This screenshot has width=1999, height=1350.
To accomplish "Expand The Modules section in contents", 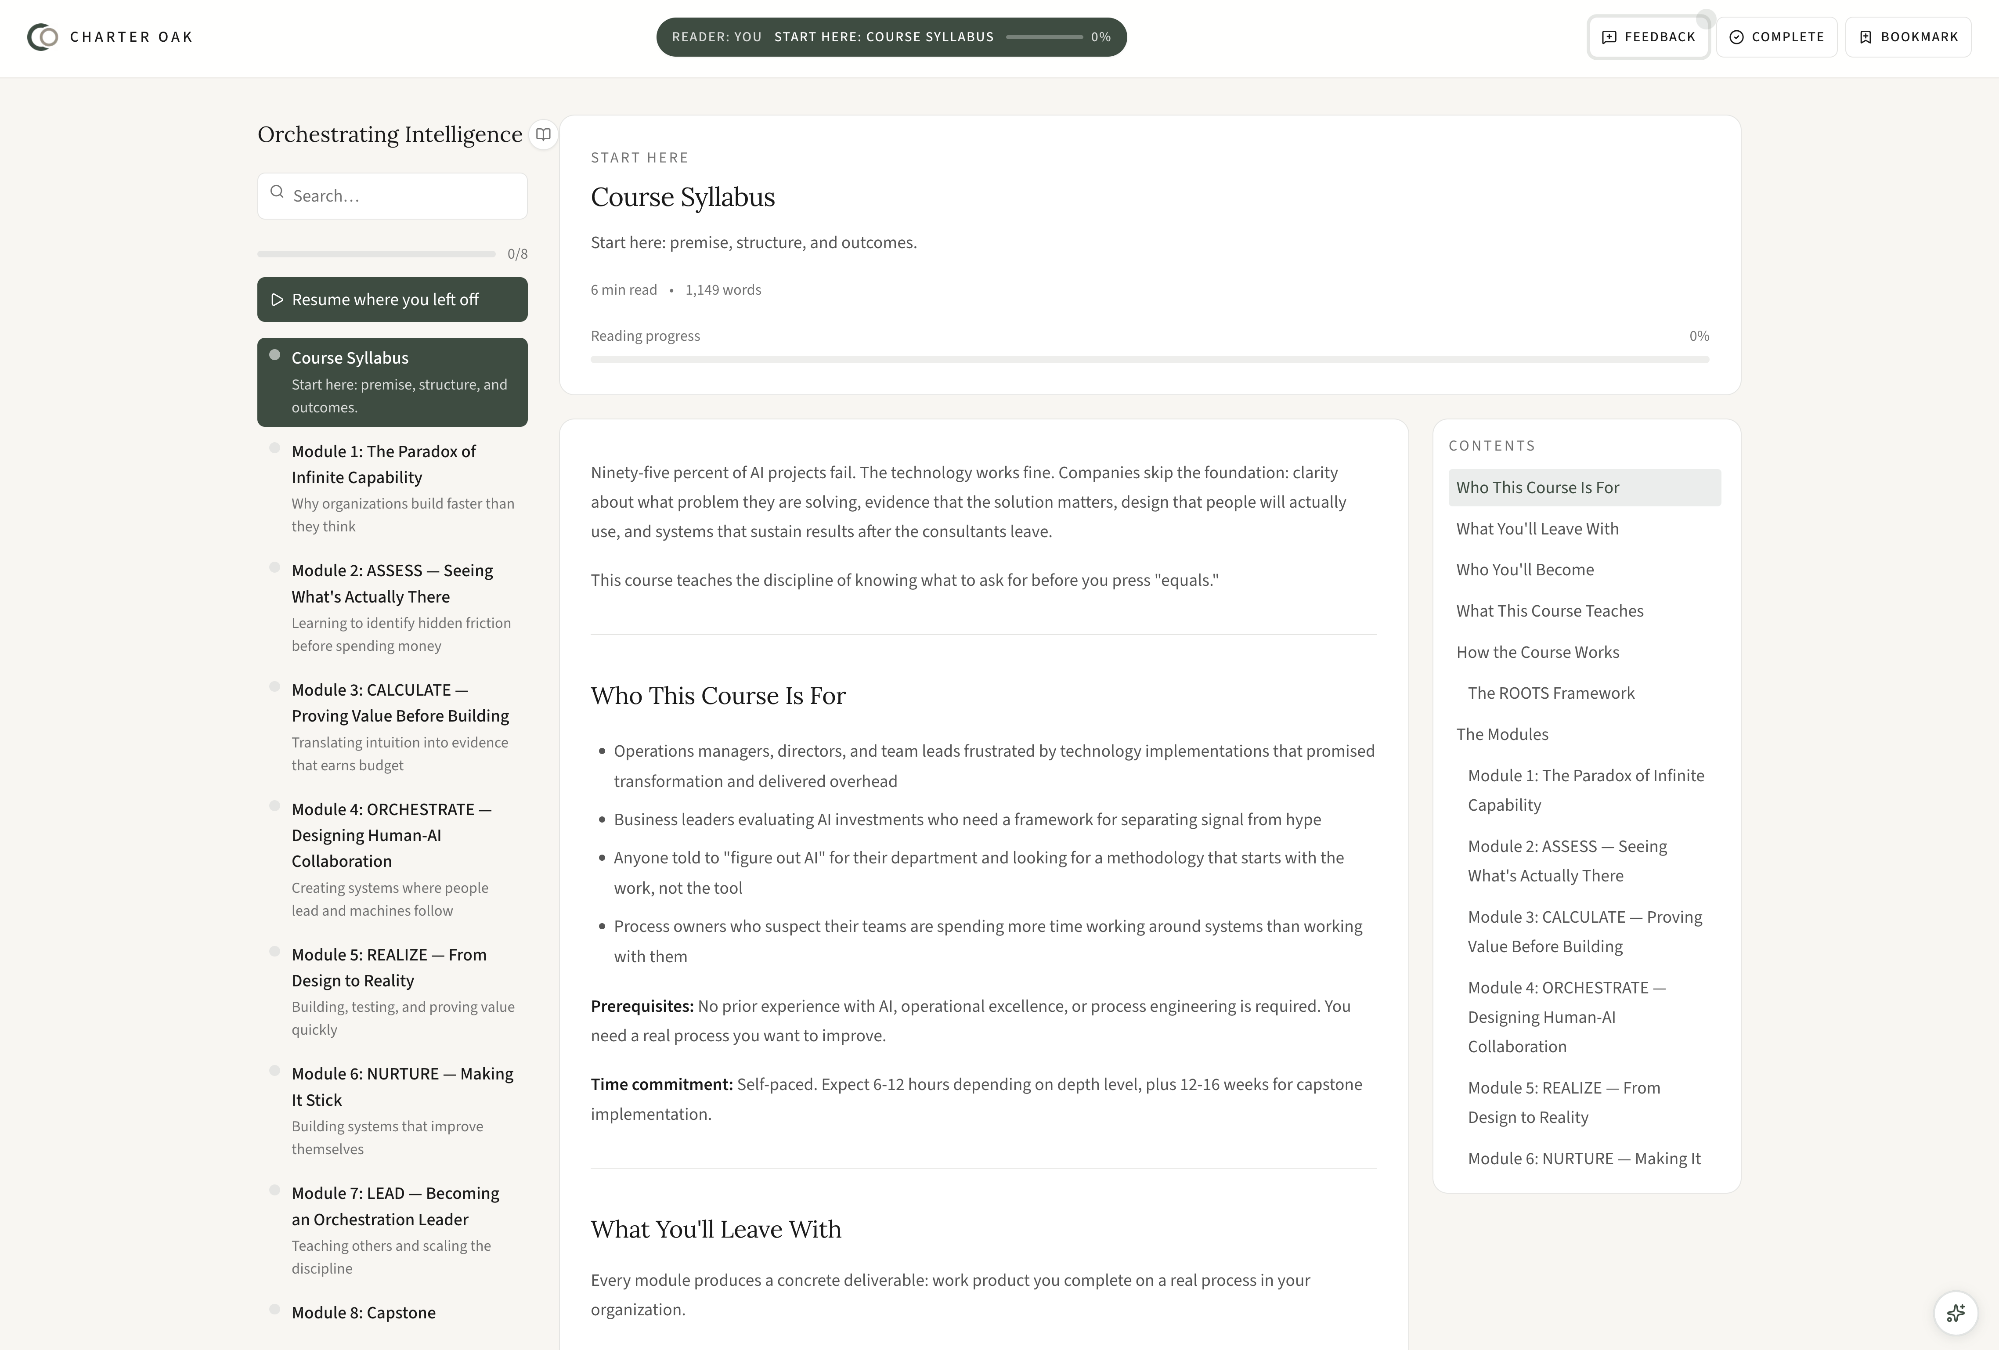I will coord(1502,734).
